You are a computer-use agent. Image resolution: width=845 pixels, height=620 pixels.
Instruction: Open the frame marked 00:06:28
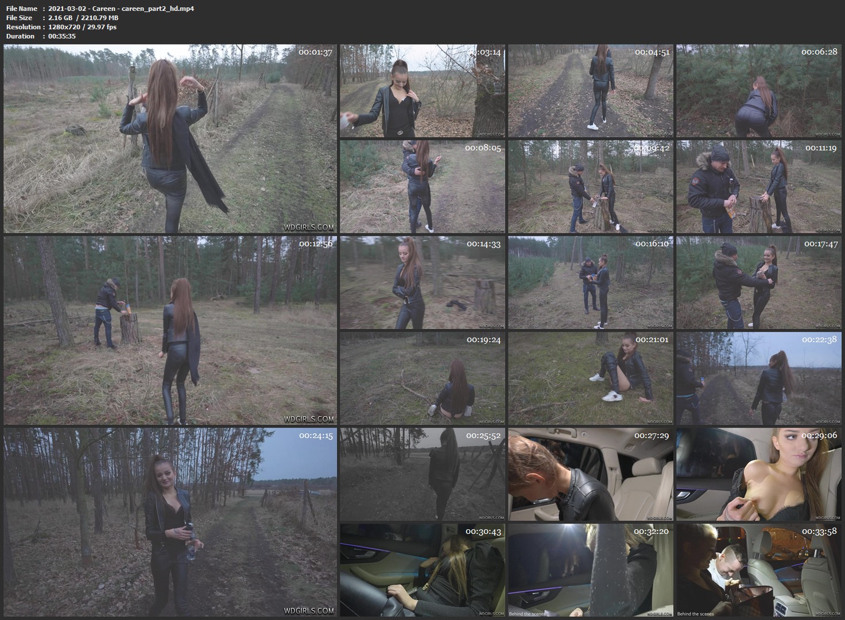[x=759, y=91]
